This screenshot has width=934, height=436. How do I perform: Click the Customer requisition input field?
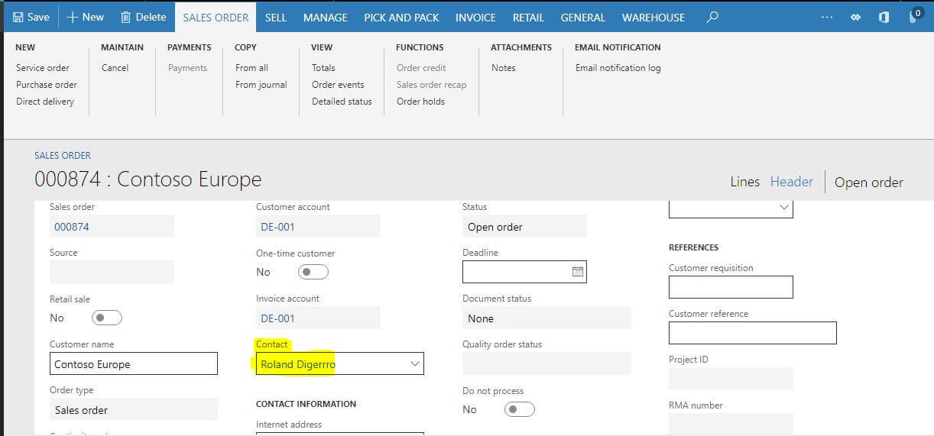(x=731, y=287)
